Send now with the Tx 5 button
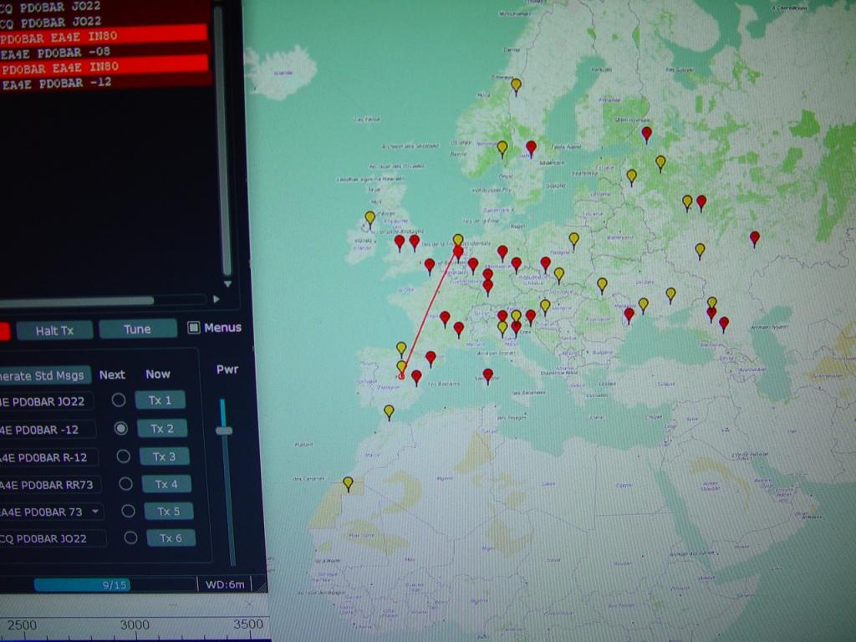 169,512
